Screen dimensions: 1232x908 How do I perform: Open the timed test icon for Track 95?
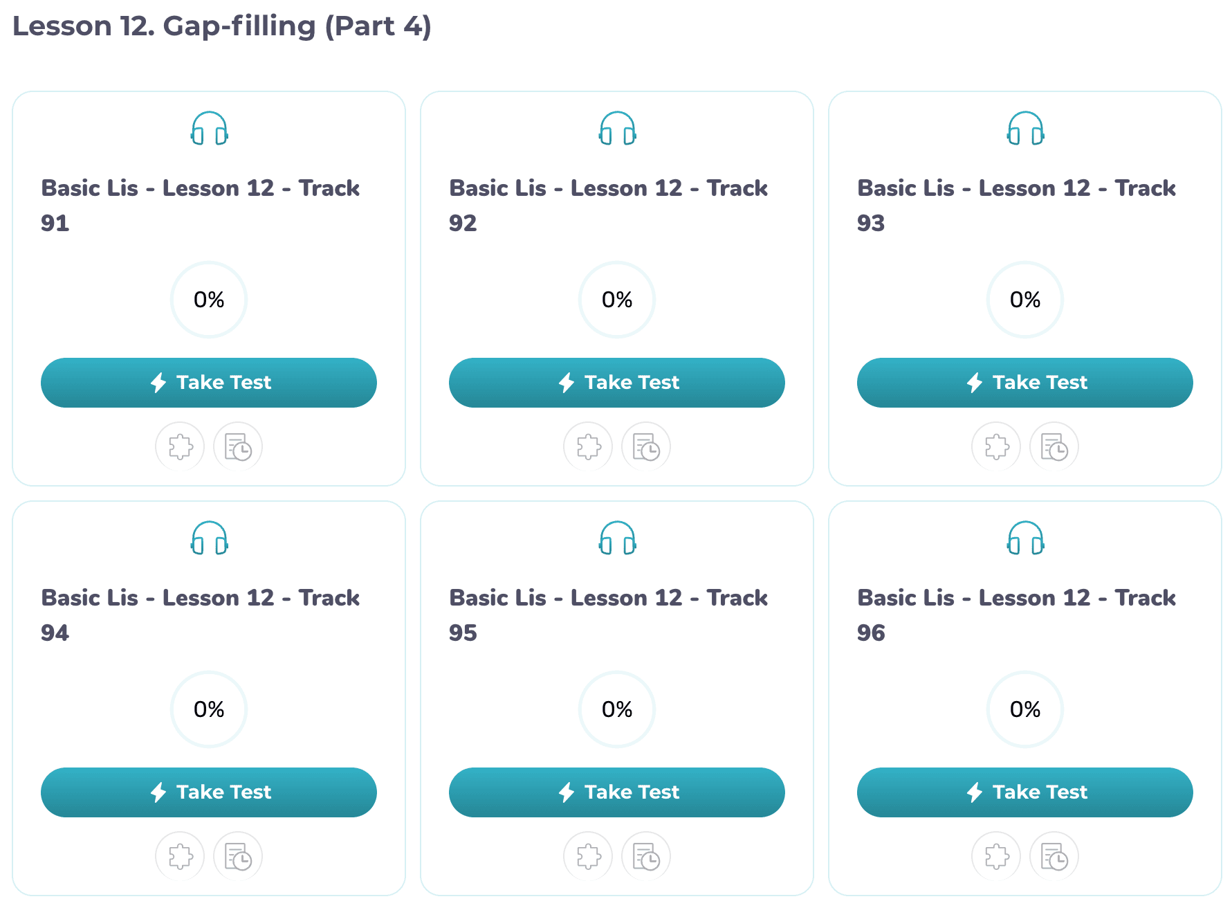[x=646, y=856]
